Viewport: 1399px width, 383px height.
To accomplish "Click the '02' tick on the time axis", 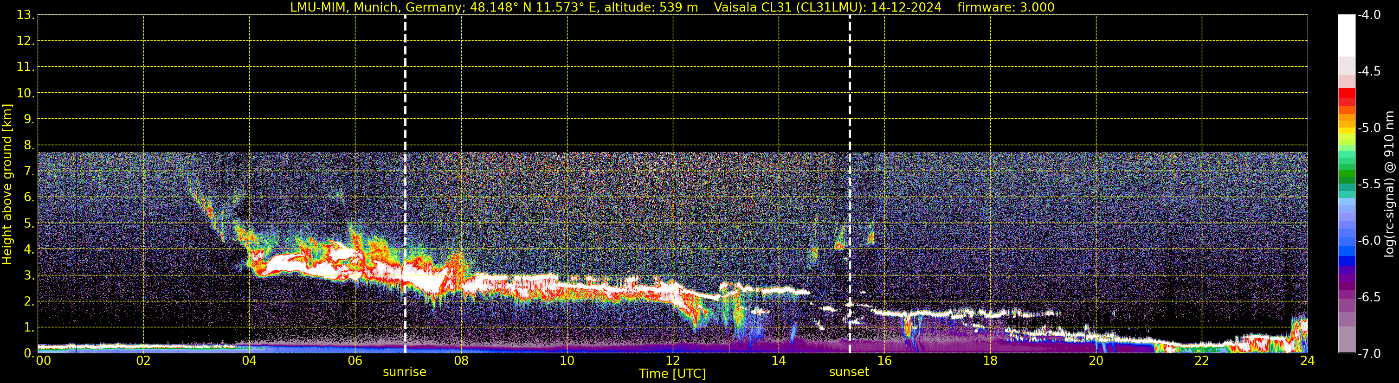I will point(143,361).
